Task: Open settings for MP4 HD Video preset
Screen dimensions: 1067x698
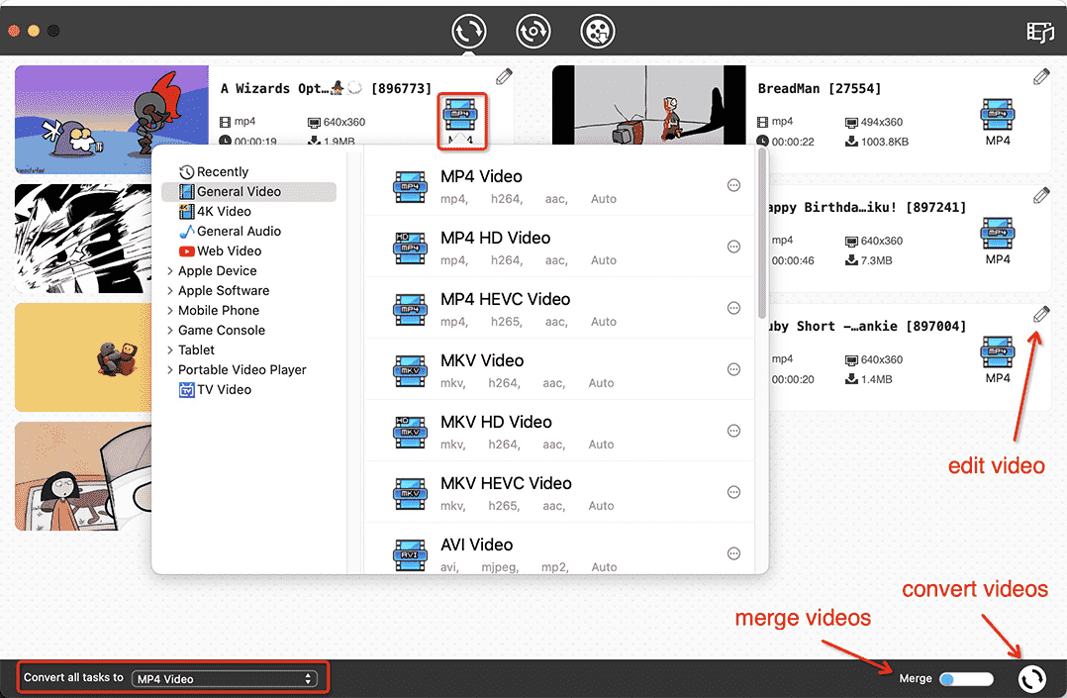Action: 733,247
